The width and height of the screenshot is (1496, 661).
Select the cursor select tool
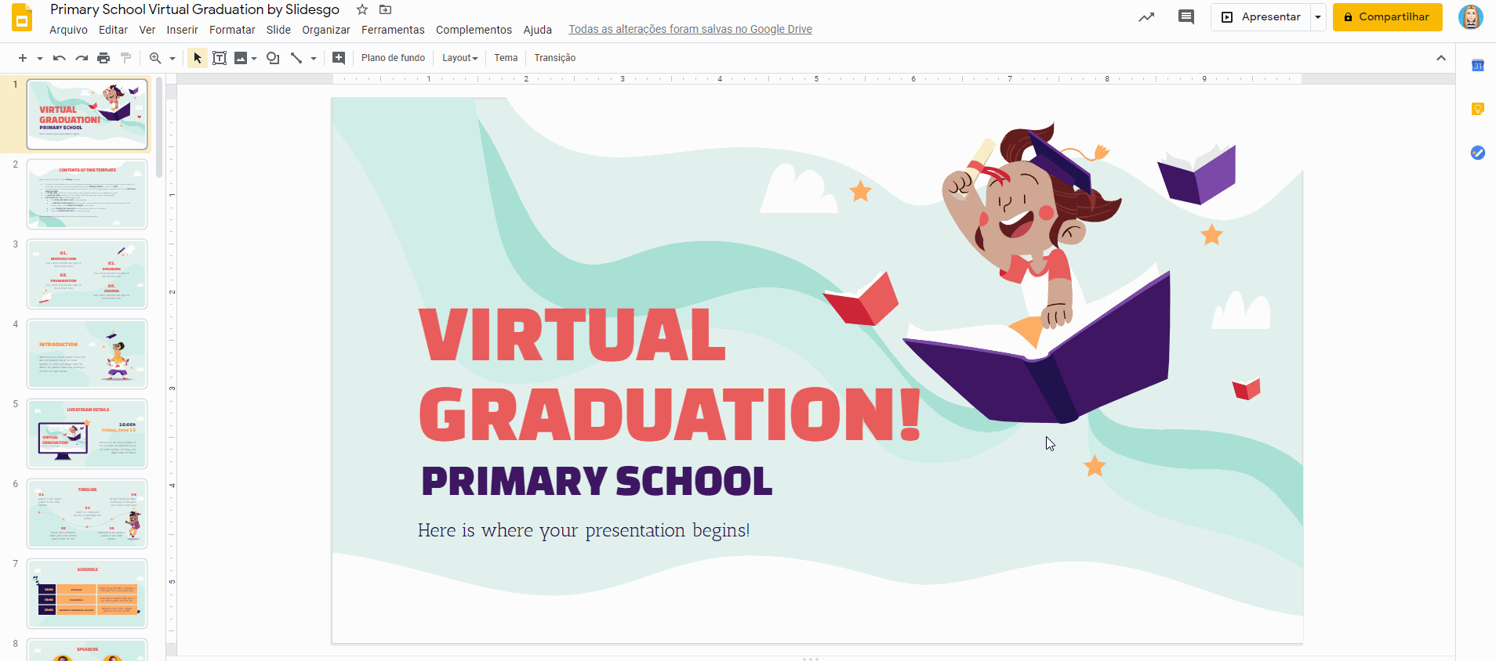tap(198, 58)
